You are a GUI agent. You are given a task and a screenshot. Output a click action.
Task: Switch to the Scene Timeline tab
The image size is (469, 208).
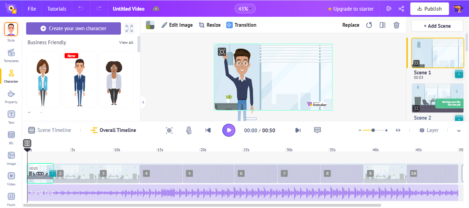(50, 130)
